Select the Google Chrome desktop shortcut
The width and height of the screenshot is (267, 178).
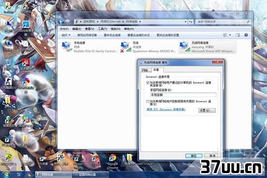113,162
